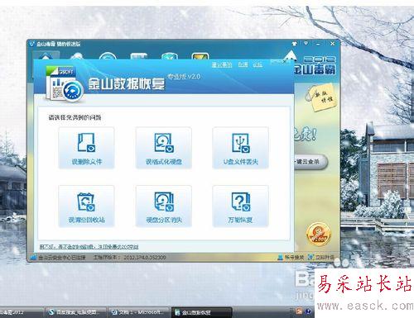Switch to the Sogou browser taskbar button
This screenshot has height=318, width=414.
pos(75,312)
